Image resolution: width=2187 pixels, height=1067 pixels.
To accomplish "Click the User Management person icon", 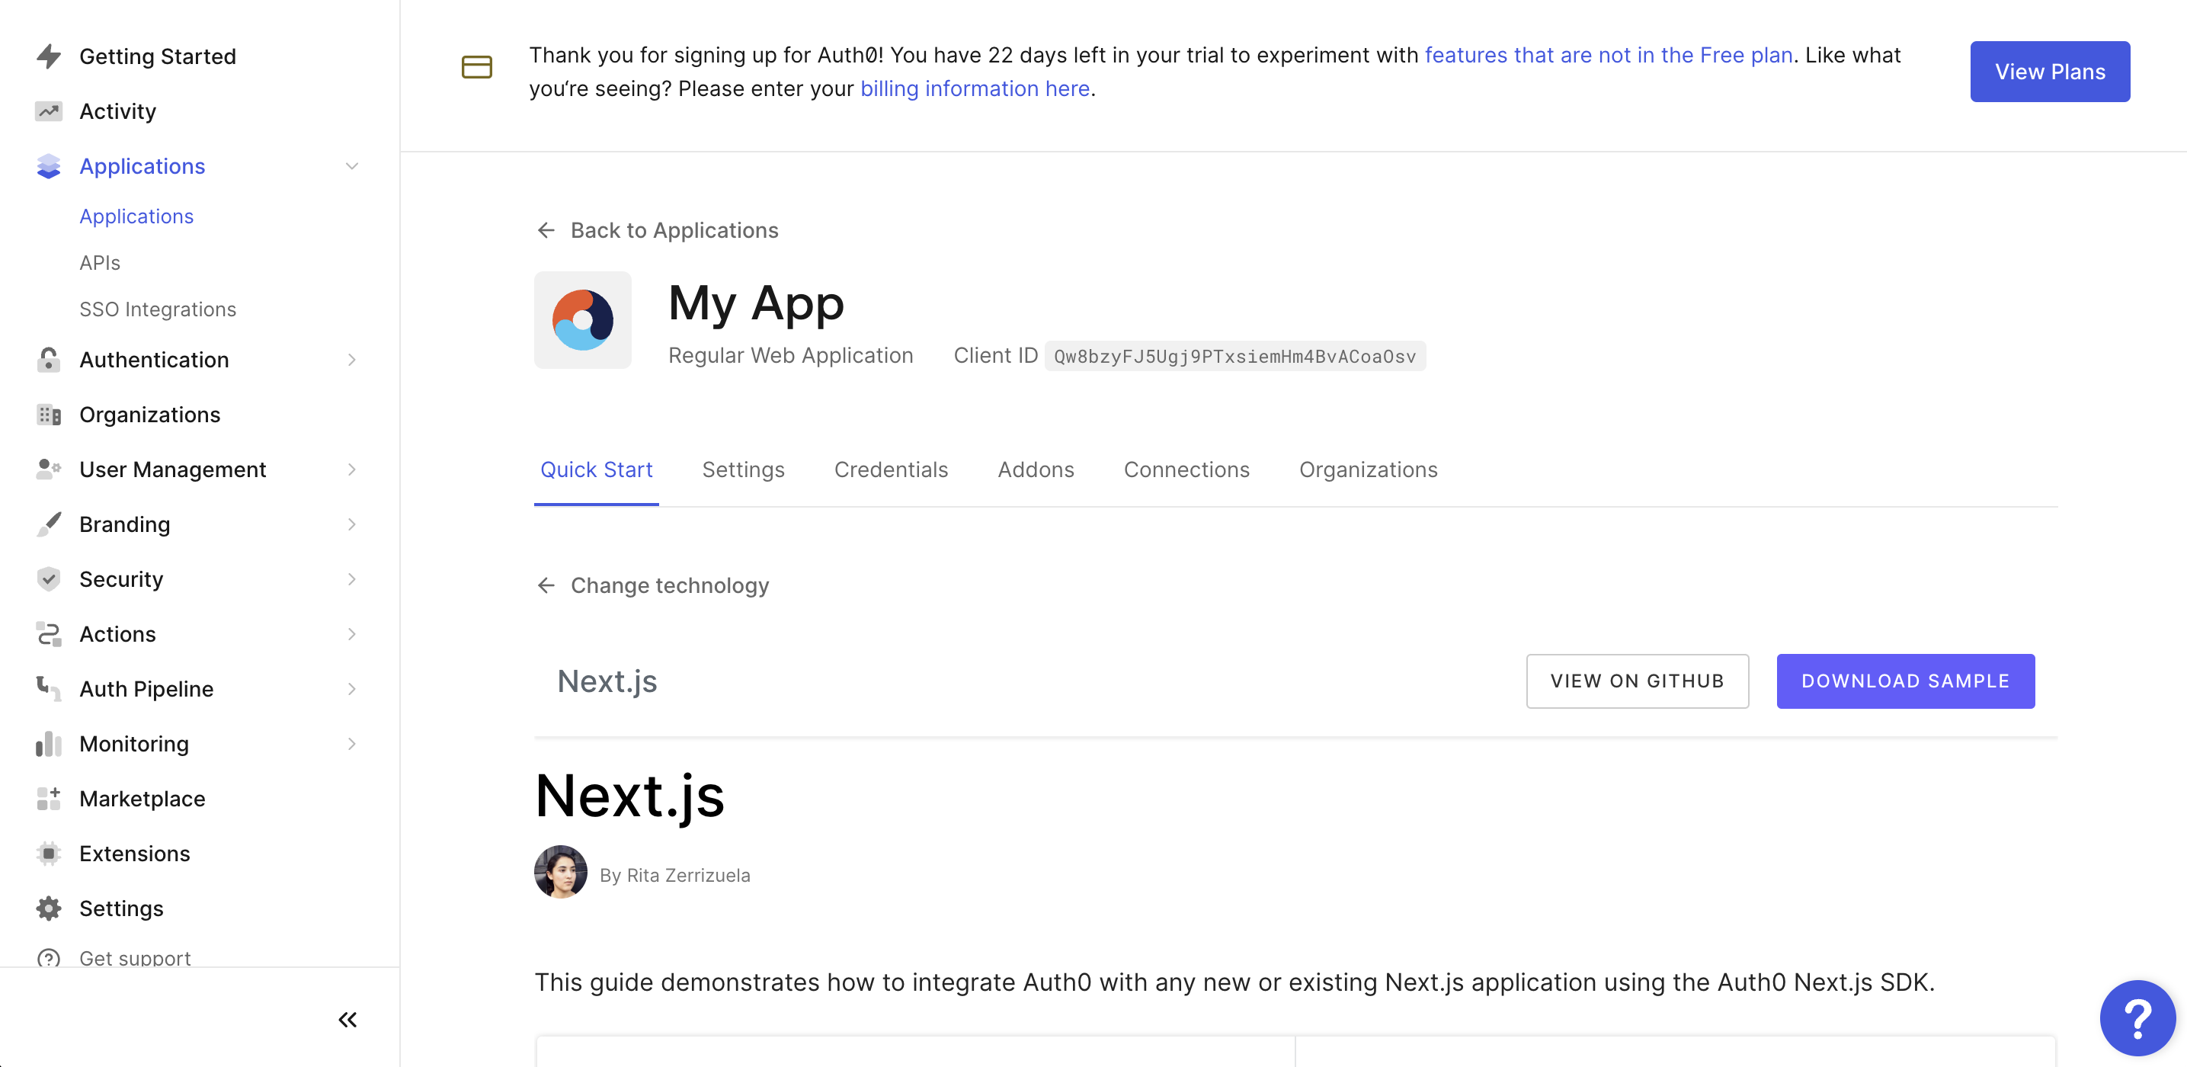I will (49, 469).
